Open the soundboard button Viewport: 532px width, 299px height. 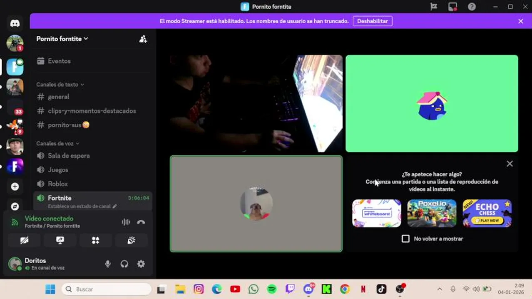click(132, 240)
